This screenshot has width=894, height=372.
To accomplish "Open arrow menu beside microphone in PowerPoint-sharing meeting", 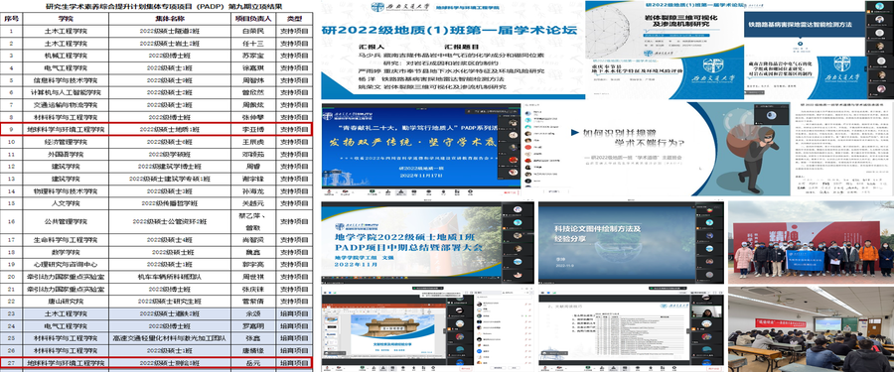I will pyautogui.click(x=333, y=368).
